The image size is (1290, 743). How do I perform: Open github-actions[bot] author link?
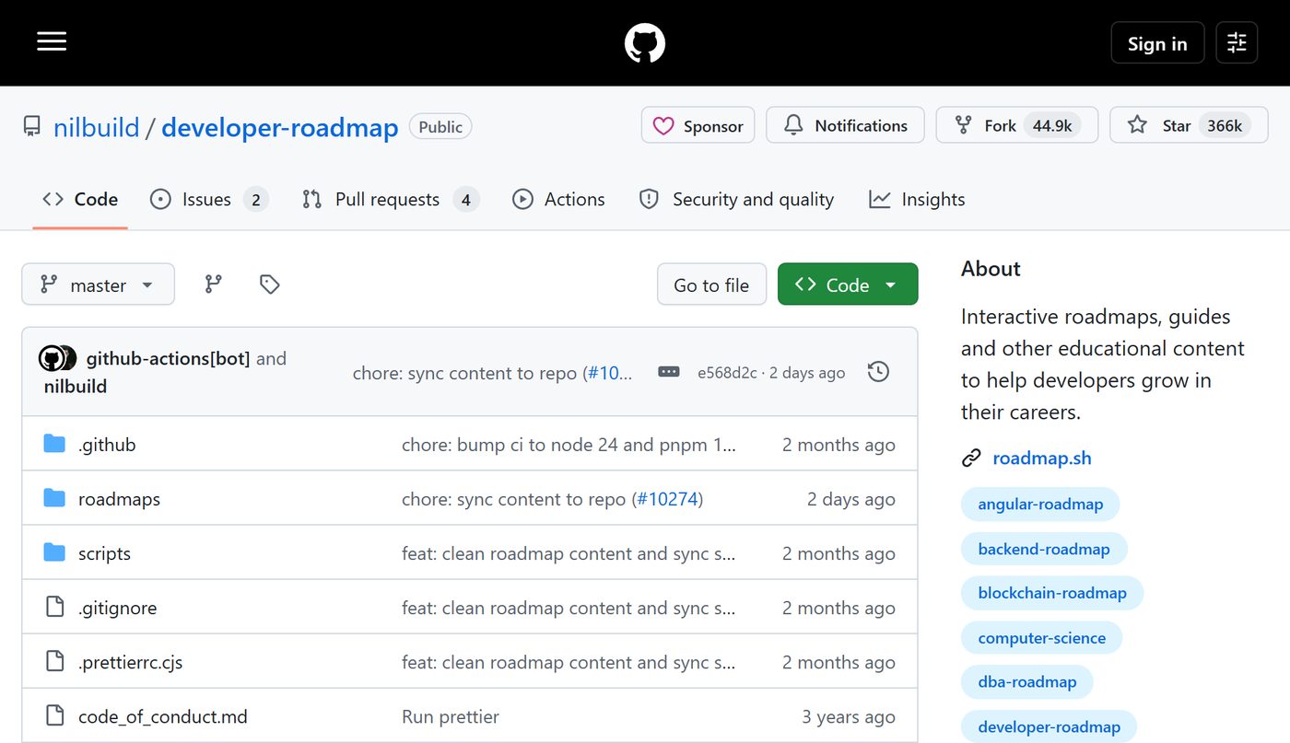pyautogui.click(x=168, y=358)
